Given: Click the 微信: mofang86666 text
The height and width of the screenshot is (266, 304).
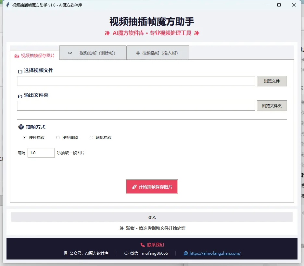Looking at the screenshot, I should (x=149, y=253).
